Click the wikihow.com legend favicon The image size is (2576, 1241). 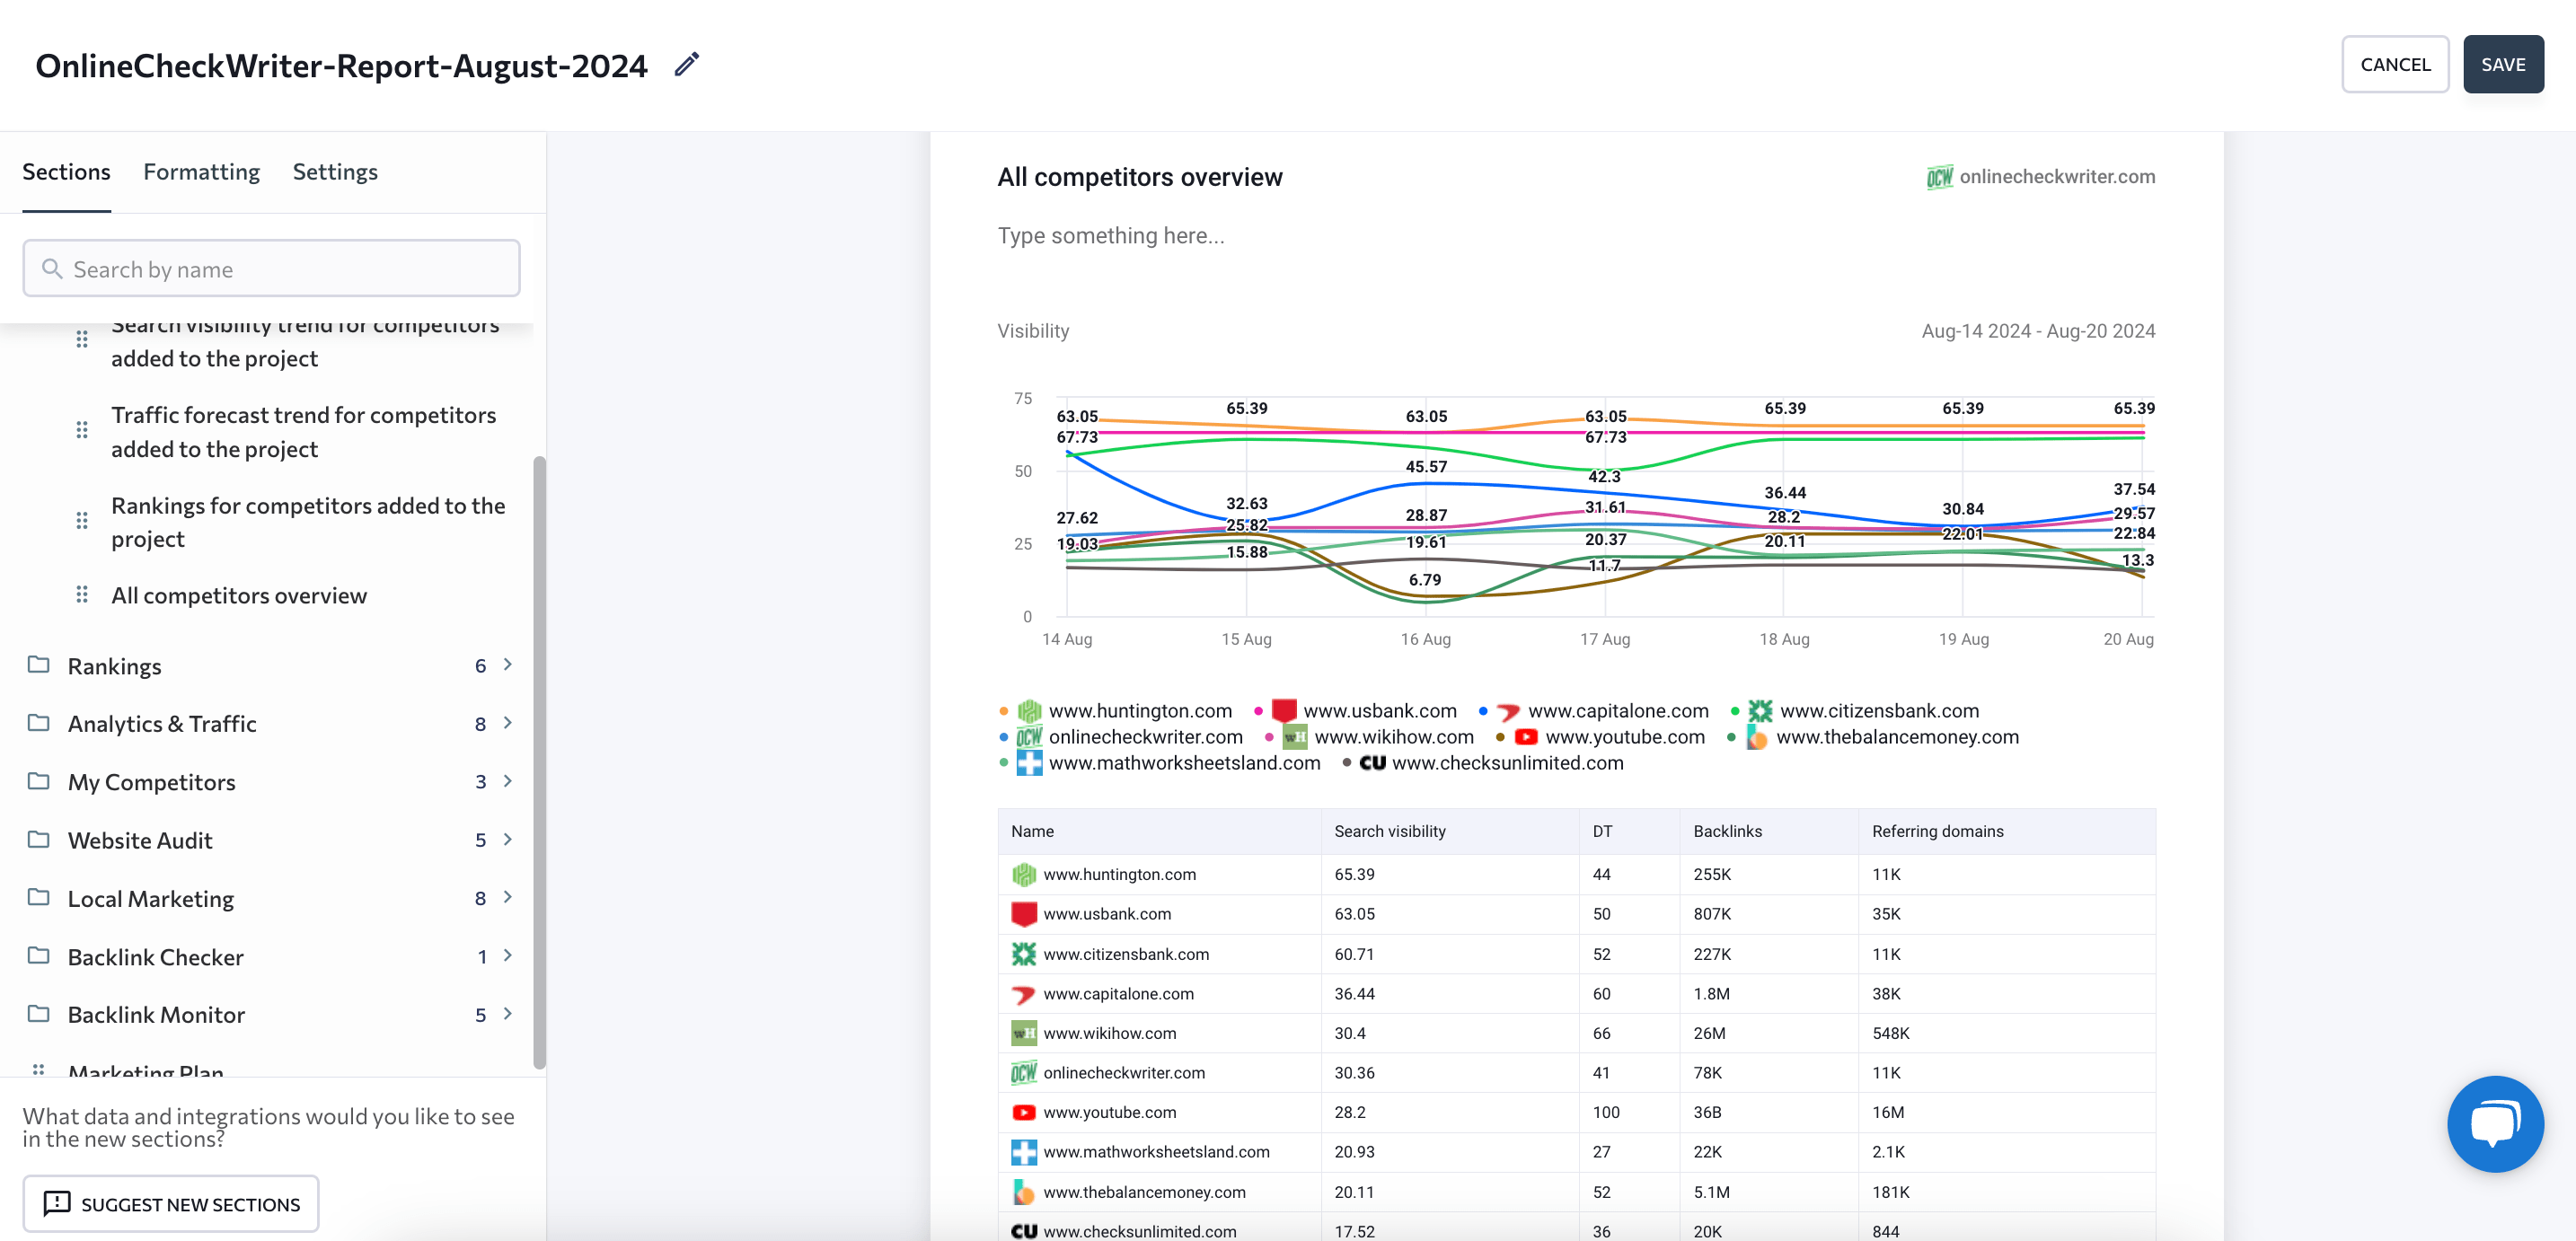point(1295,737)
